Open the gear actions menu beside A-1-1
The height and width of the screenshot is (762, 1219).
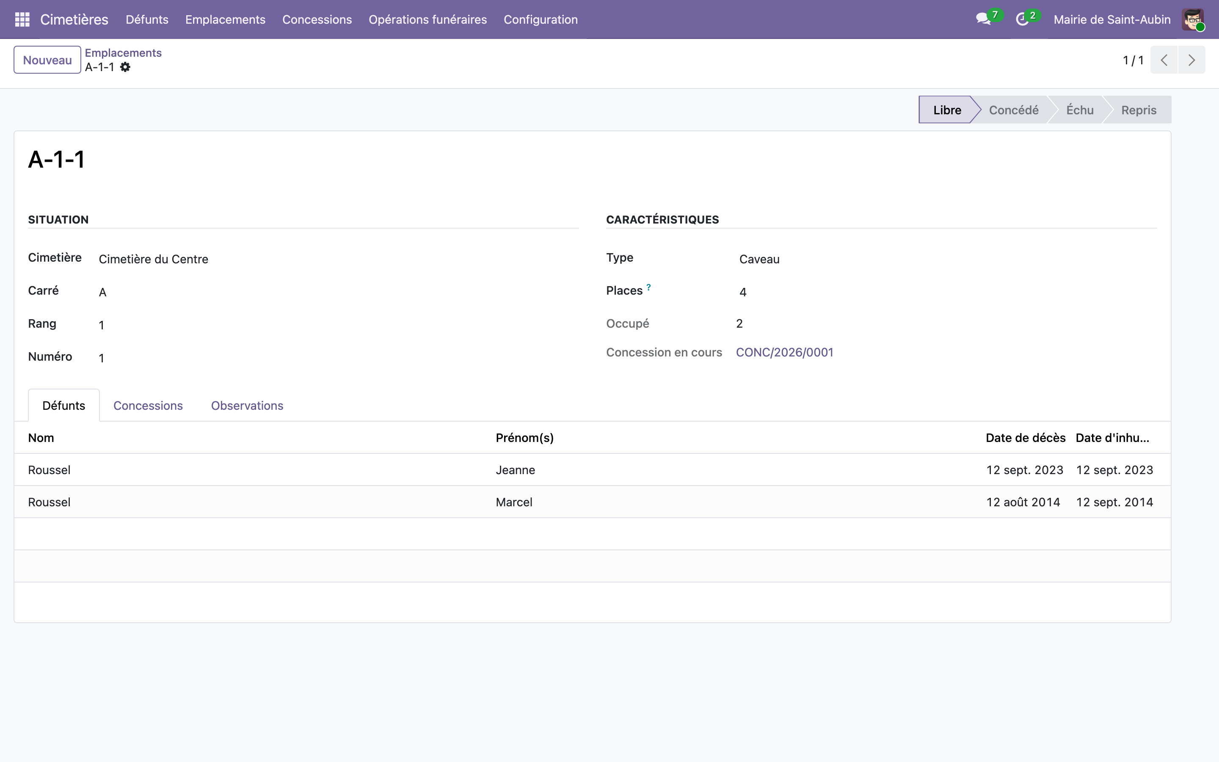point(125,67)
